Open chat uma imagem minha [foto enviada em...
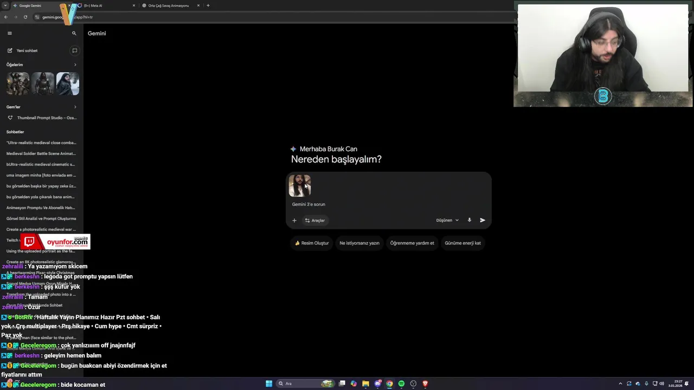Image resolution: width=694 pixels, height=390 pixels. pos(41,175)
